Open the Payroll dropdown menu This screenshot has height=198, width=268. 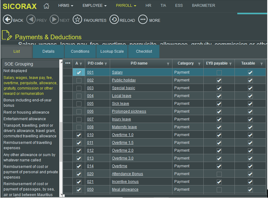coord(126,6)
